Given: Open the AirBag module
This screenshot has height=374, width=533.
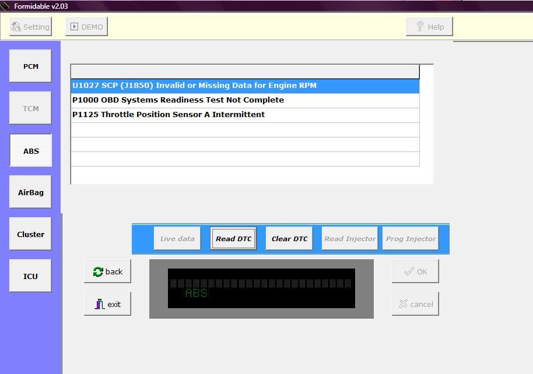Looking at the screenshot, I should click(x=31, y=192).
